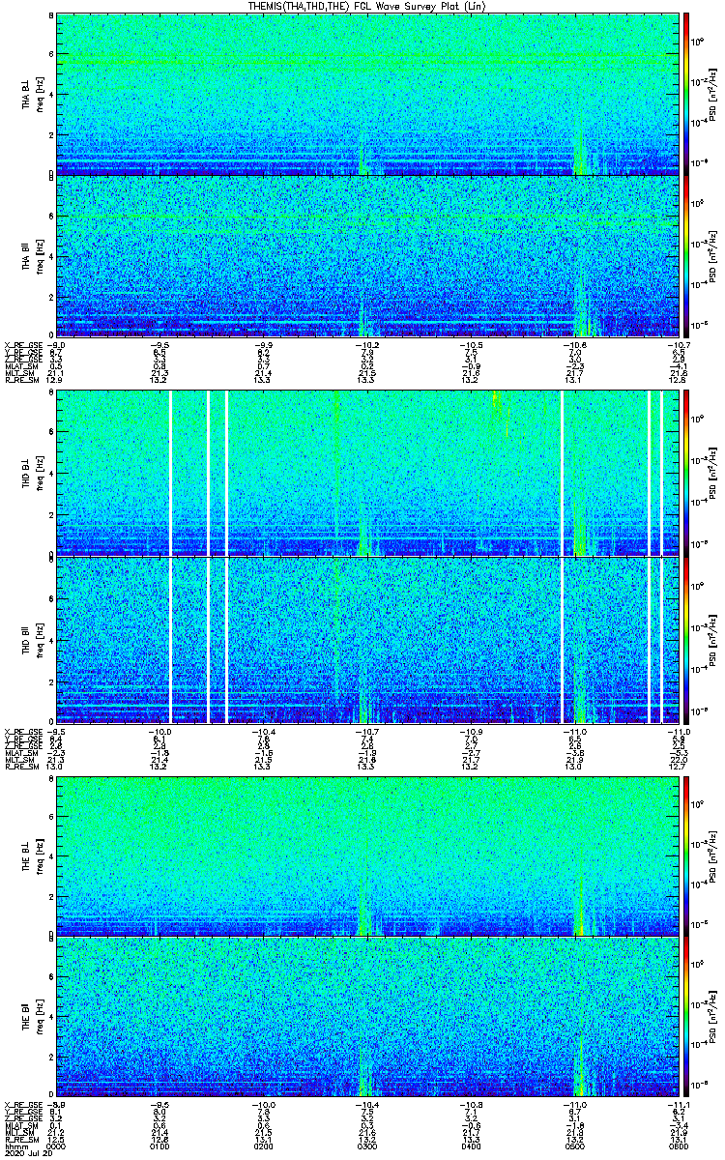This screenshot has height=1160, width=725.
Task: Click the time tick label 0200
Action: 264,1145
